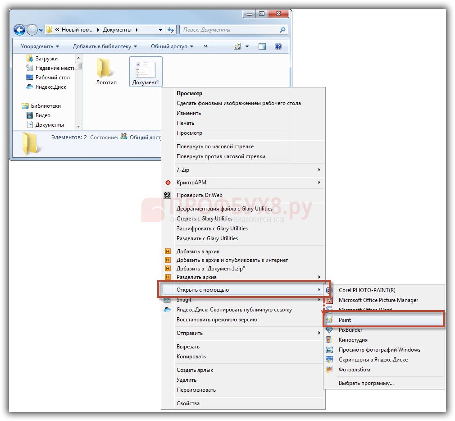Select Яндекс.Диск in the navigation pane

point(50,87)
